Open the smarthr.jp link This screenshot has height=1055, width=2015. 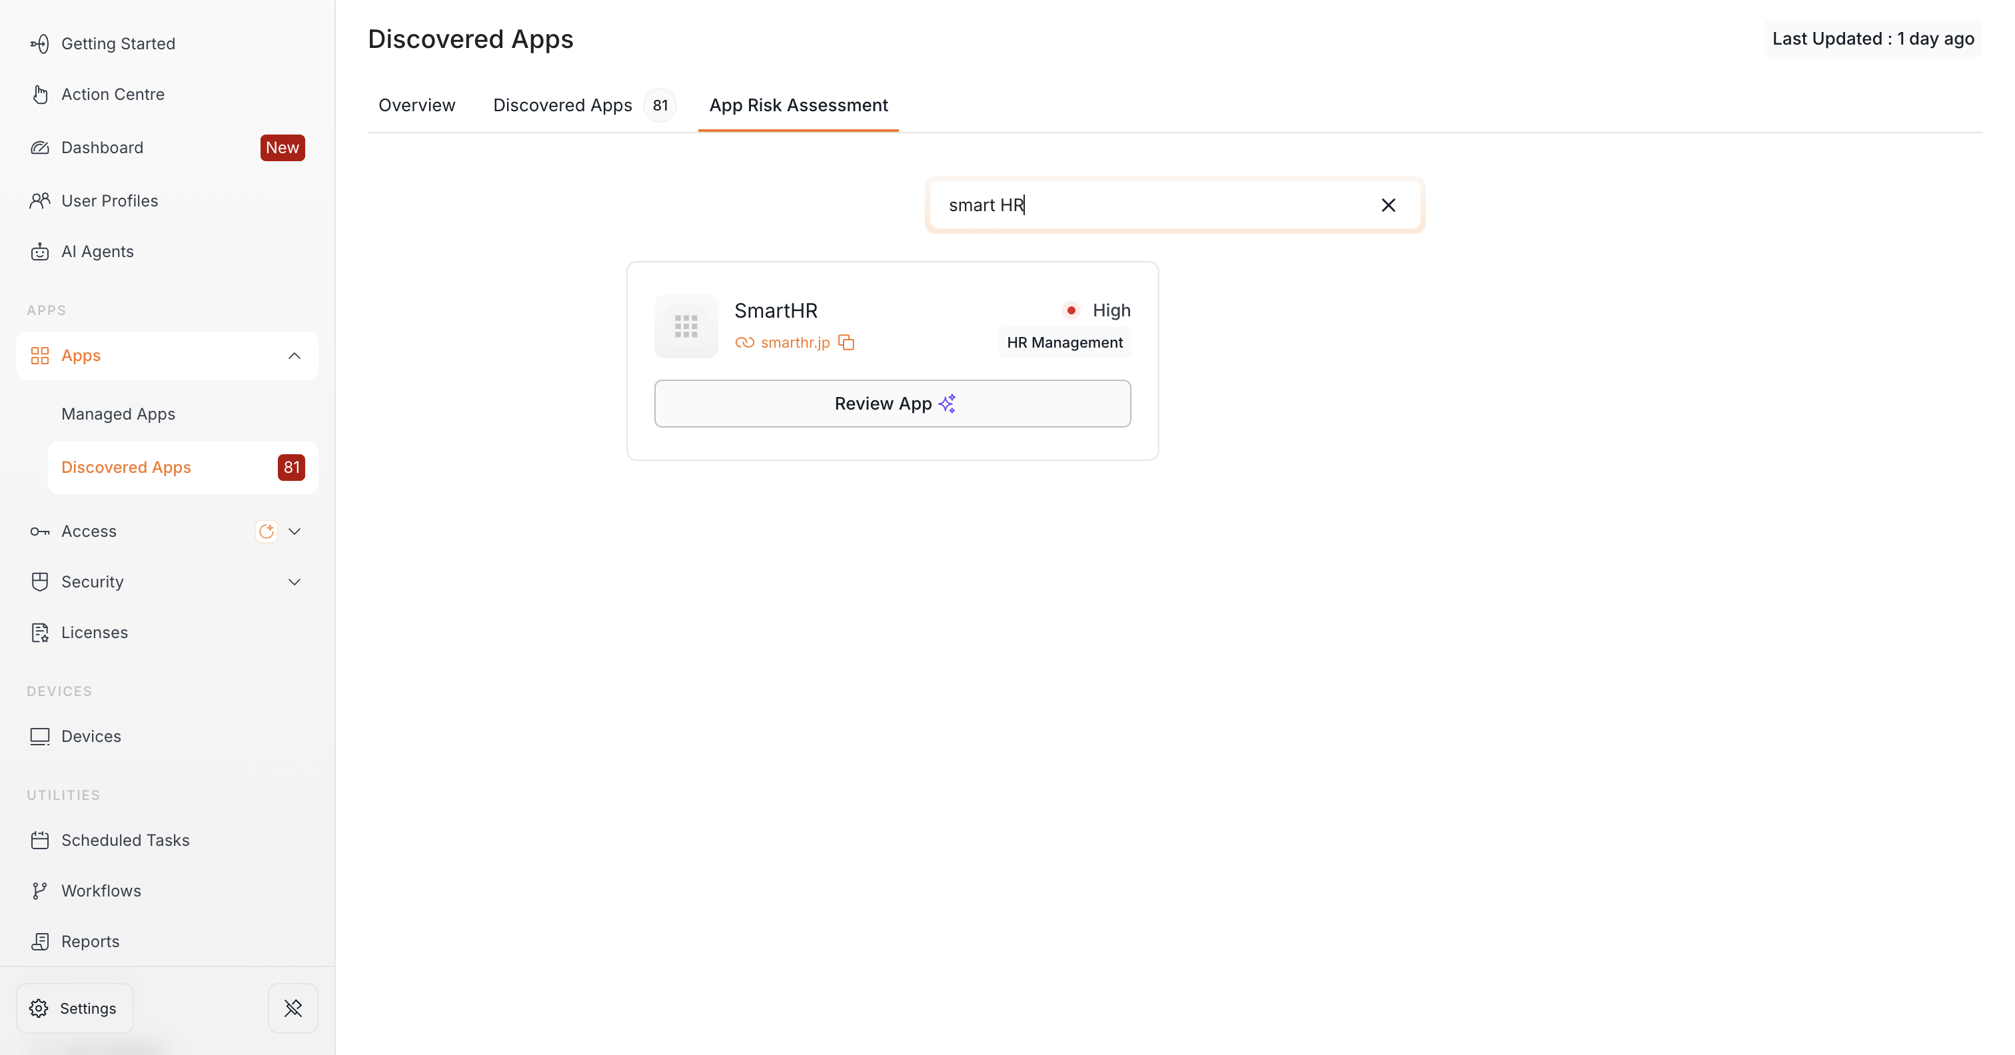click(795, 343)
